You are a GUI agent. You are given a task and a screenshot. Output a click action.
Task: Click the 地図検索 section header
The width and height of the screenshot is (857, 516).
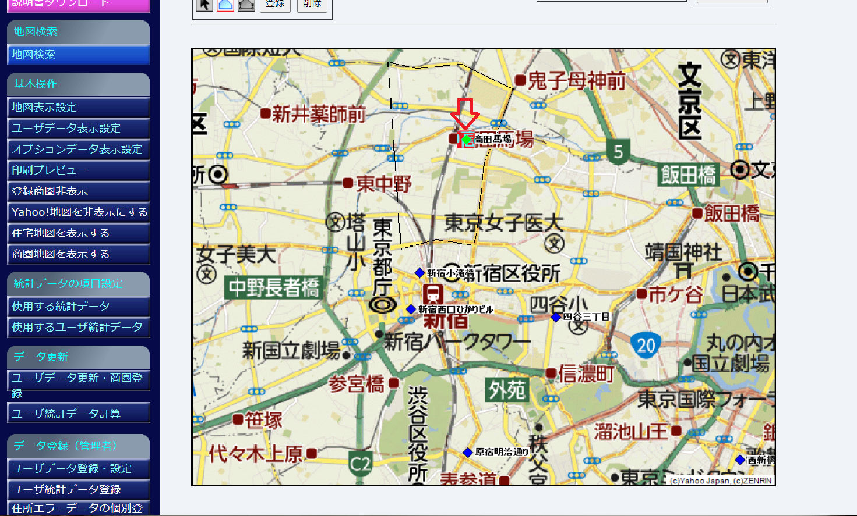[x=79, y=32]
